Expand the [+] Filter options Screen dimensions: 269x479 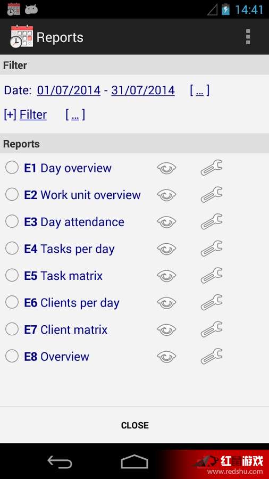pyautogui.click(x=26, y=115)
